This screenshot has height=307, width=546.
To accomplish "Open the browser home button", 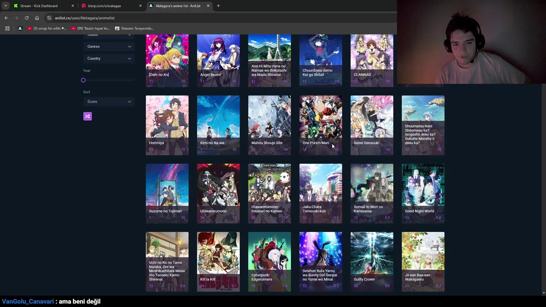I will pyautogui.click(x=37, y=18).
